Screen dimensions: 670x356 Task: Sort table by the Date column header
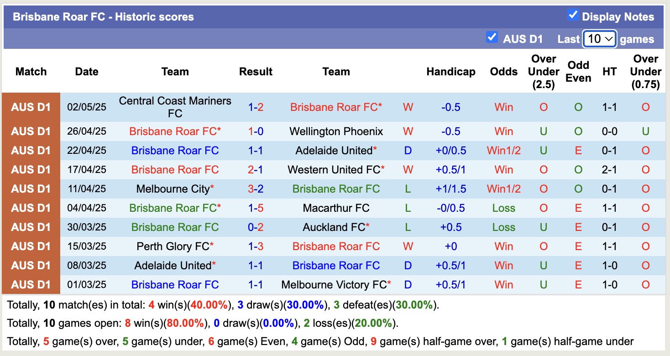click(x=86, y=72)
